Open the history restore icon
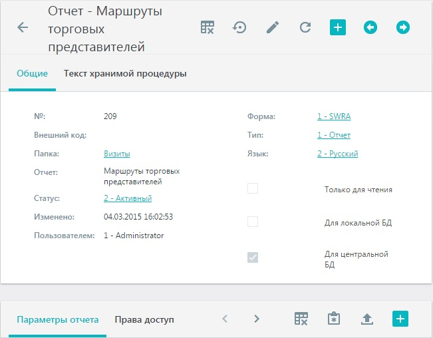The image size is (433, 338). 239,27
